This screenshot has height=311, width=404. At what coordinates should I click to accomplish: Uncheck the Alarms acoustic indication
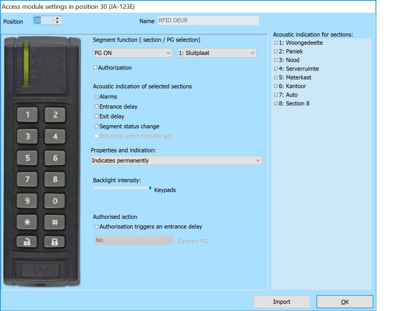96,97
